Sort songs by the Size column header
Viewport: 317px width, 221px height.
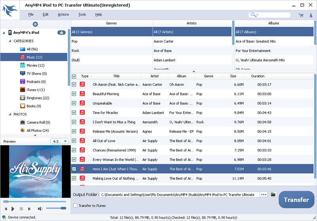point(233,76)
